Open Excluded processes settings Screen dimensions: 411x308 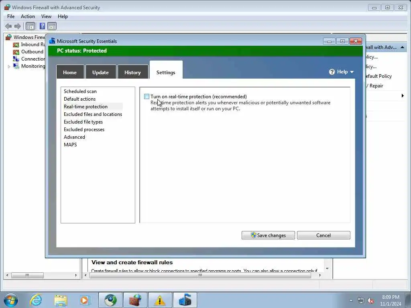point(84,130)
